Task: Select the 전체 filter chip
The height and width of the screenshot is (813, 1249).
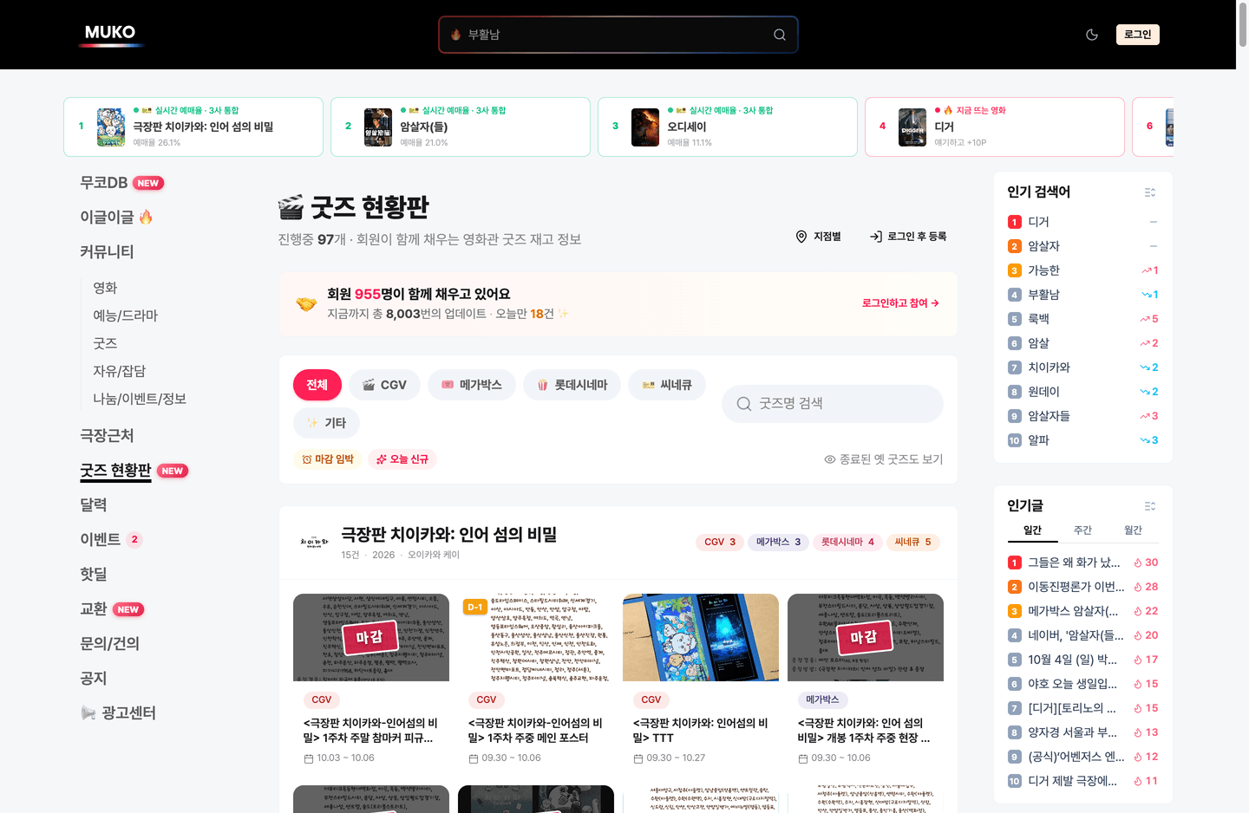Action: point(317,385)
